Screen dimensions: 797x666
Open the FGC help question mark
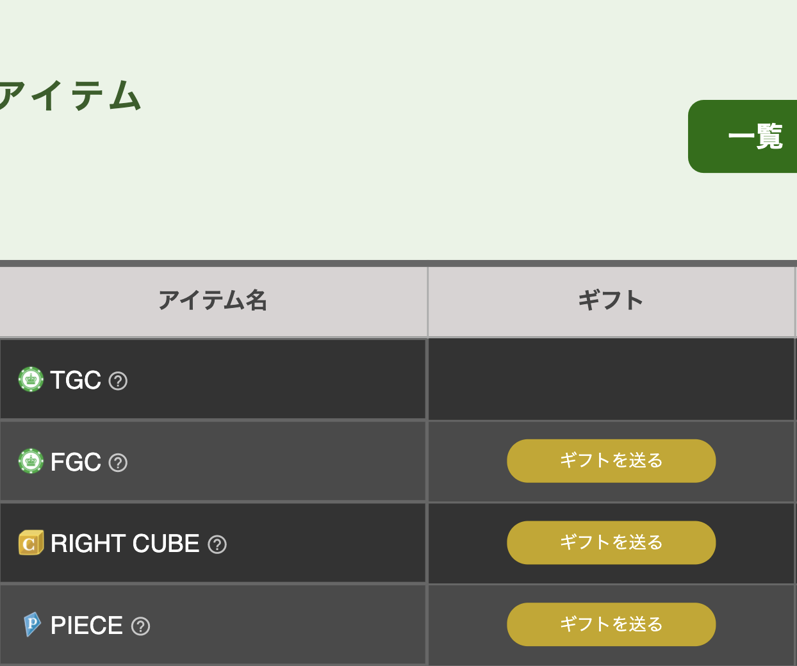(x=118, y=462)
